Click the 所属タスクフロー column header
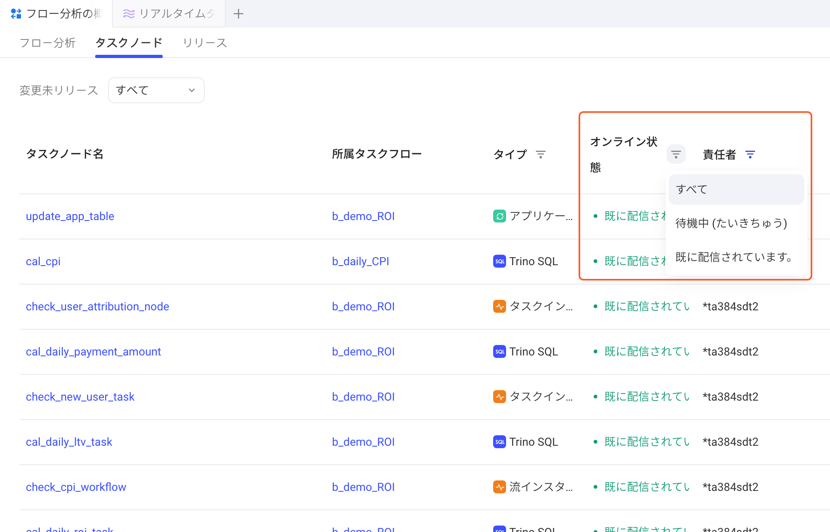 [x=377, y=154]
